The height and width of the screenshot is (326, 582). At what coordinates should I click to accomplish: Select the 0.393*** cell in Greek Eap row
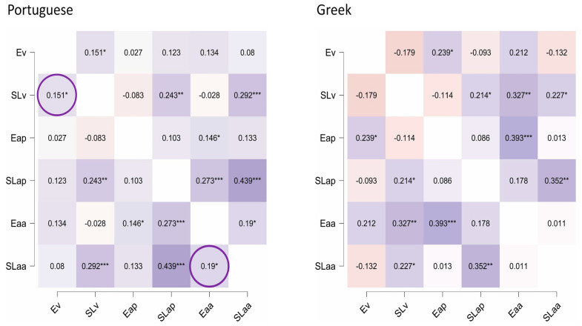[518, 138]
